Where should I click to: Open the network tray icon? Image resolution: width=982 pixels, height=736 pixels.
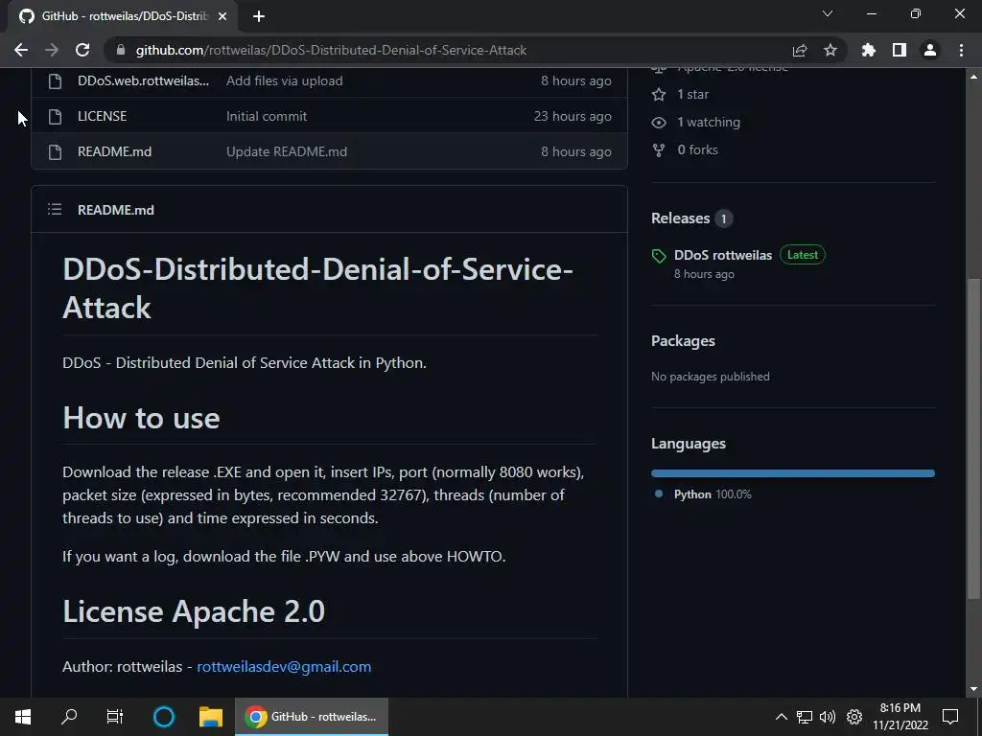click(x=805, y=717)
